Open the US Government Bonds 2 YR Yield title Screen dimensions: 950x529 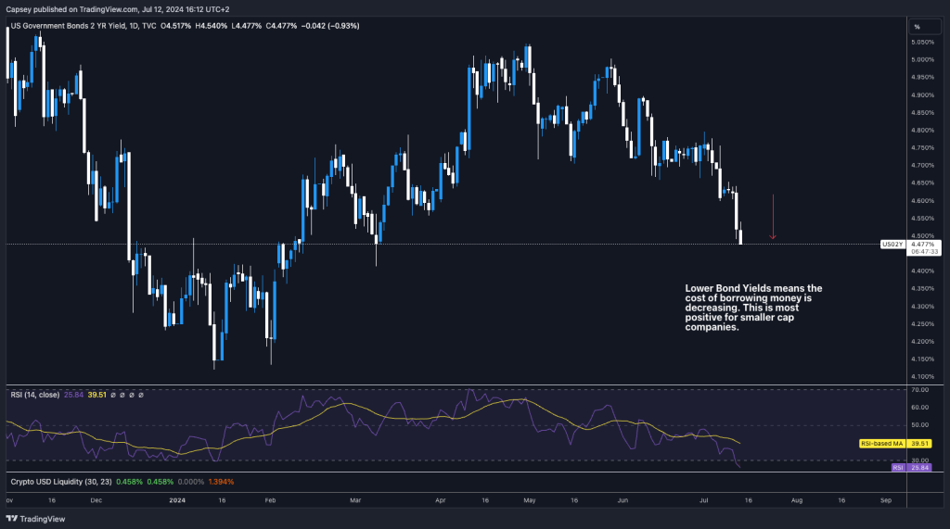tap(75, 26)
